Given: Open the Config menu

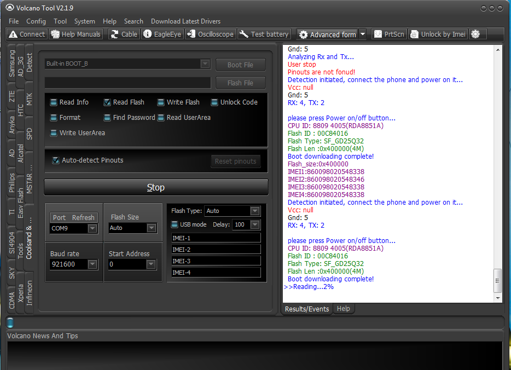Looking at the screenshot, I should point(36,21).
